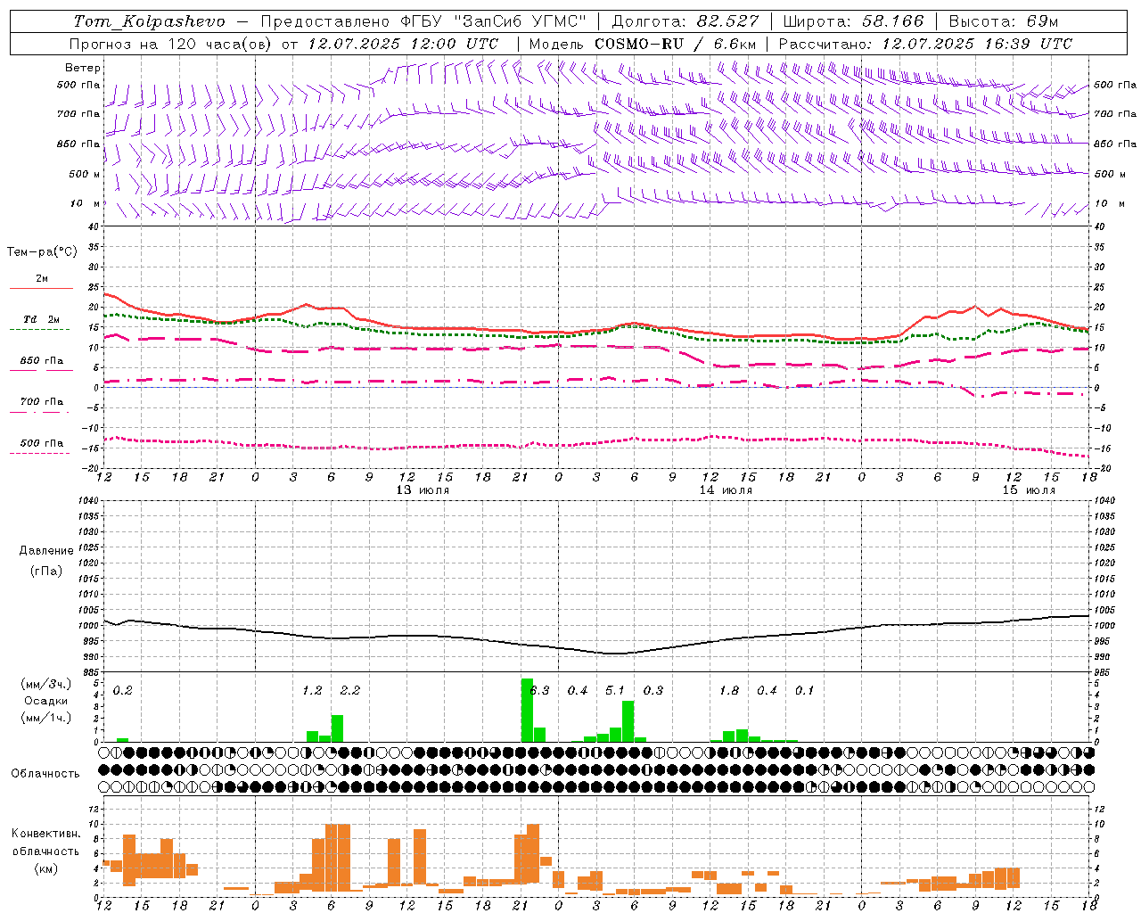Click the 0.3 precipitation value
1141x913 pixels.
pyautogui.click(x=653, y=691)
